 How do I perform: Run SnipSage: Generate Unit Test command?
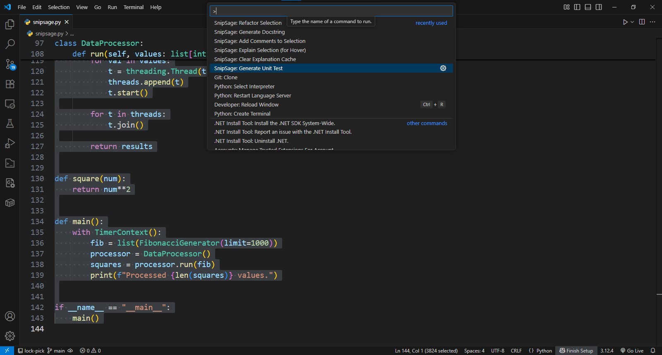331,68
